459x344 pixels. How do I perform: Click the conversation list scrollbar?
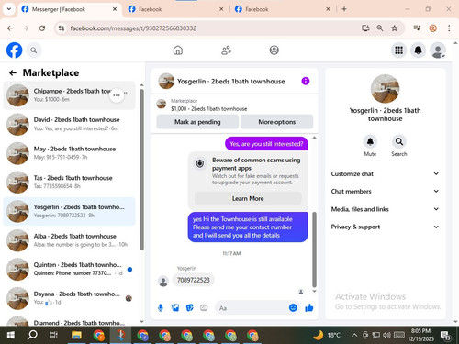(141, 170)
